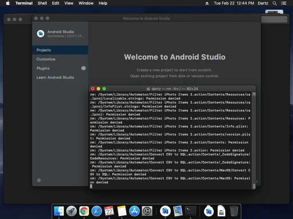The image size is (293, 219).
Task: Open the Apple menu
Action: (8, 3)
